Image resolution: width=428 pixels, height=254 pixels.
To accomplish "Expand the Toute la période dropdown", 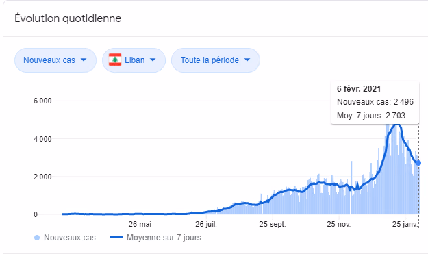I will (216, 60).
